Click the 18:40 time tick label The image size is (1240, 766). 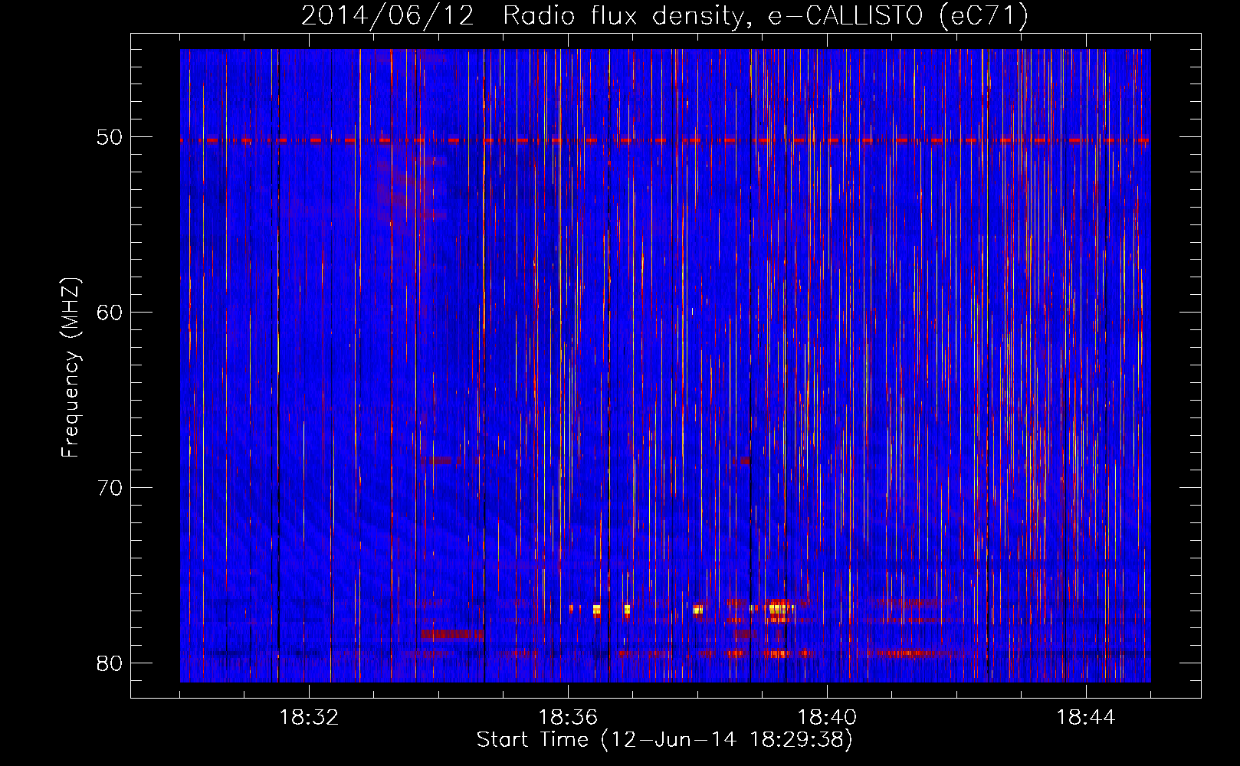click(827, 718)
